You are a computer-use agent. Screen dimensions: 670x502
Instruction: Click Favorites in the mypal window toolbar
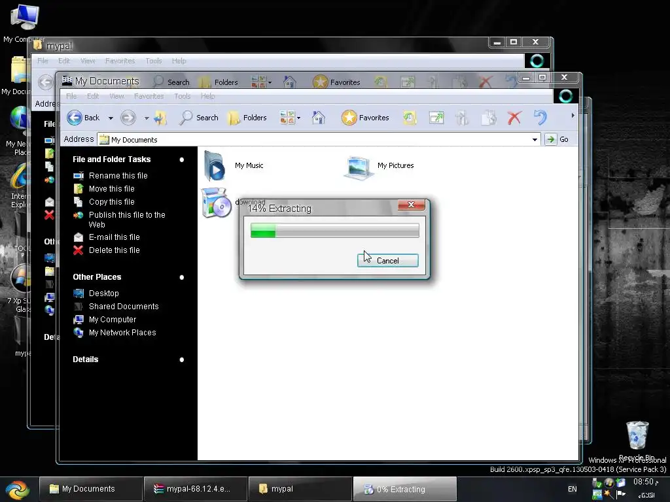[x=337, y=82]
